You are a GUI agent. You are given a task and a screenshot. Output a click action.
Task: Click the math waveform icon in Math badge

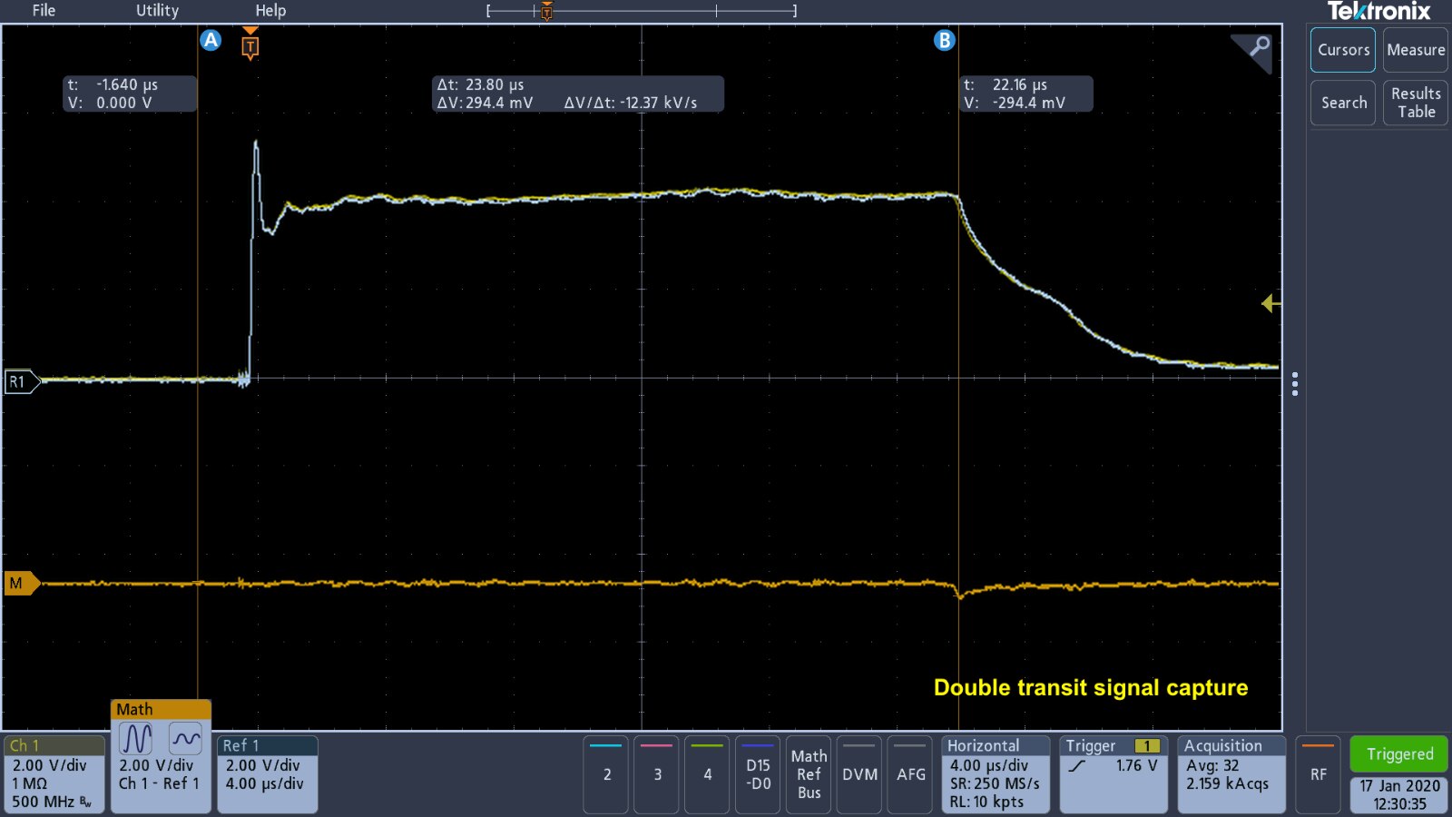pos(136,739)
